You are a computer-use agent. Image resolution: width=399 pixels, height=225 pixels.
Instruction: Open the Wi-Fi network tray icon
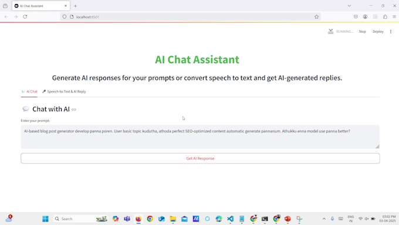tap(360, 219)
